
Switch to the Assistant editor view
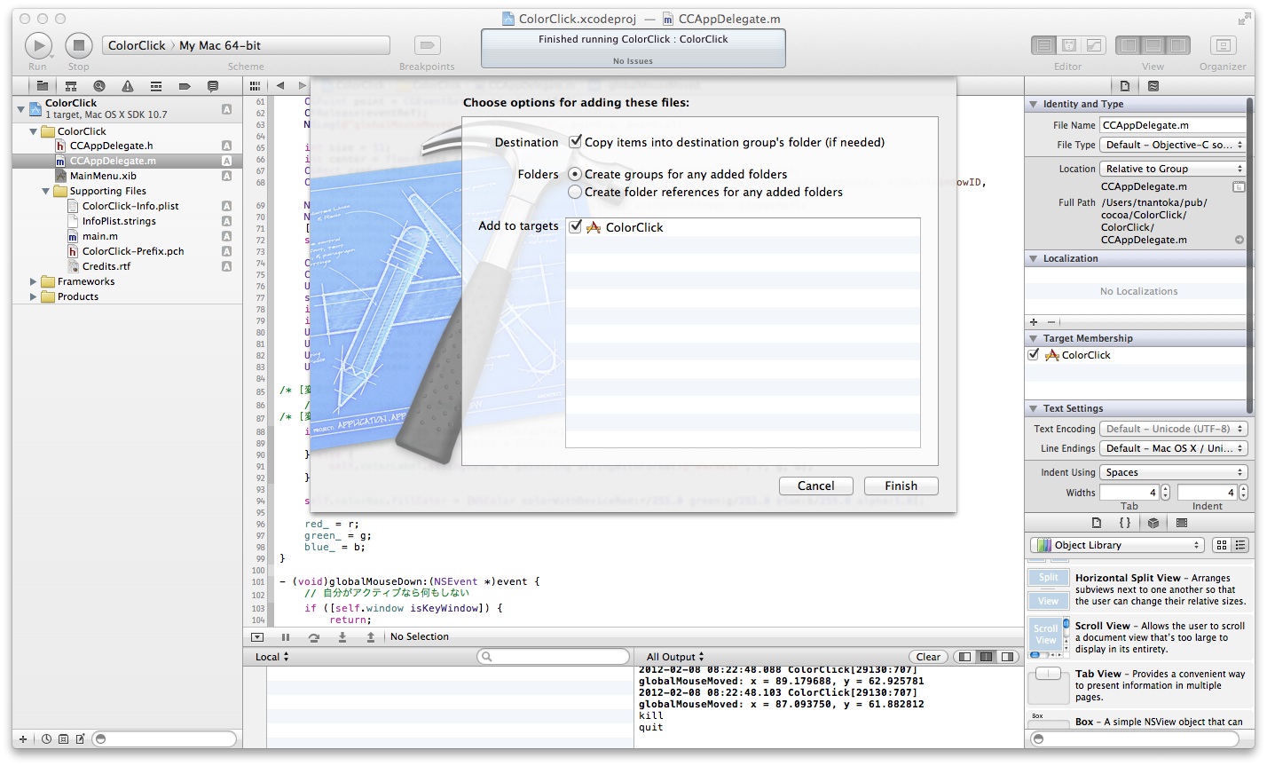click(x=1069, y=45)
